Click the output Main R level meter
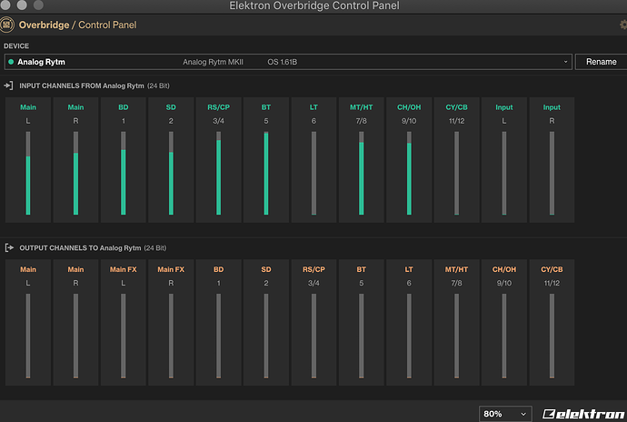 coord(75,336)
